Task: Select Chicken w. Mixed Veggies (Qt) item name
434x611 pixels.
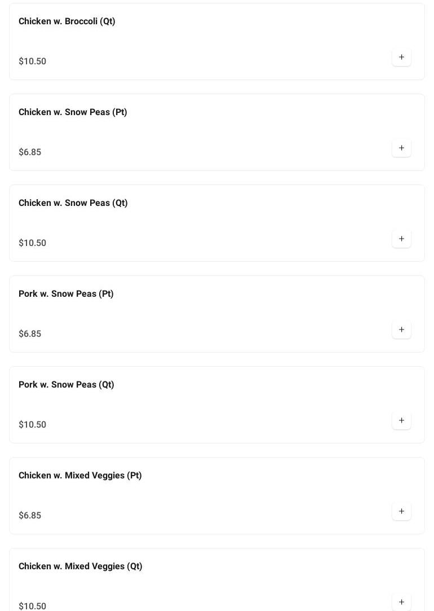Action: click(81, 566)
